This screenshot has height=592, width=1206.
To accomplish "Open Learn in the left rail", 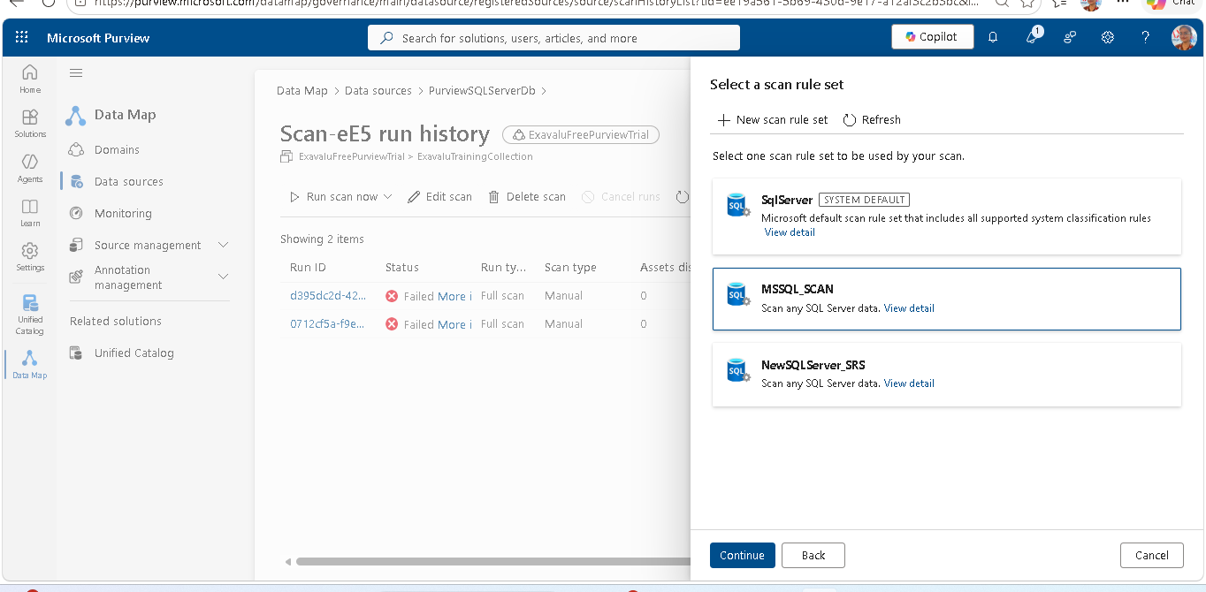I will pos(30,212).
